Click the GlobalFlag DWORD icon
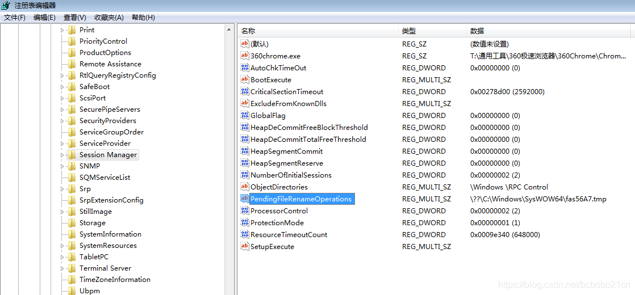The width and height of the screenshot is (635, 295). tap(245, 115)
